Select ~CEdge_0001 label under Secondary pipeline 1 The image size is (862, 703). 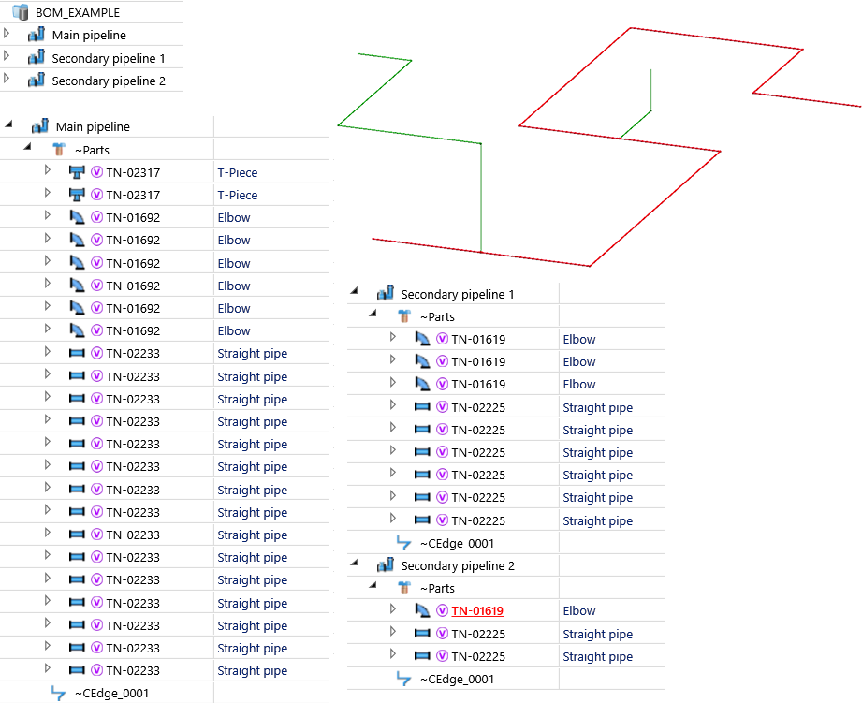pyautogui.click(x=457, y=544)
